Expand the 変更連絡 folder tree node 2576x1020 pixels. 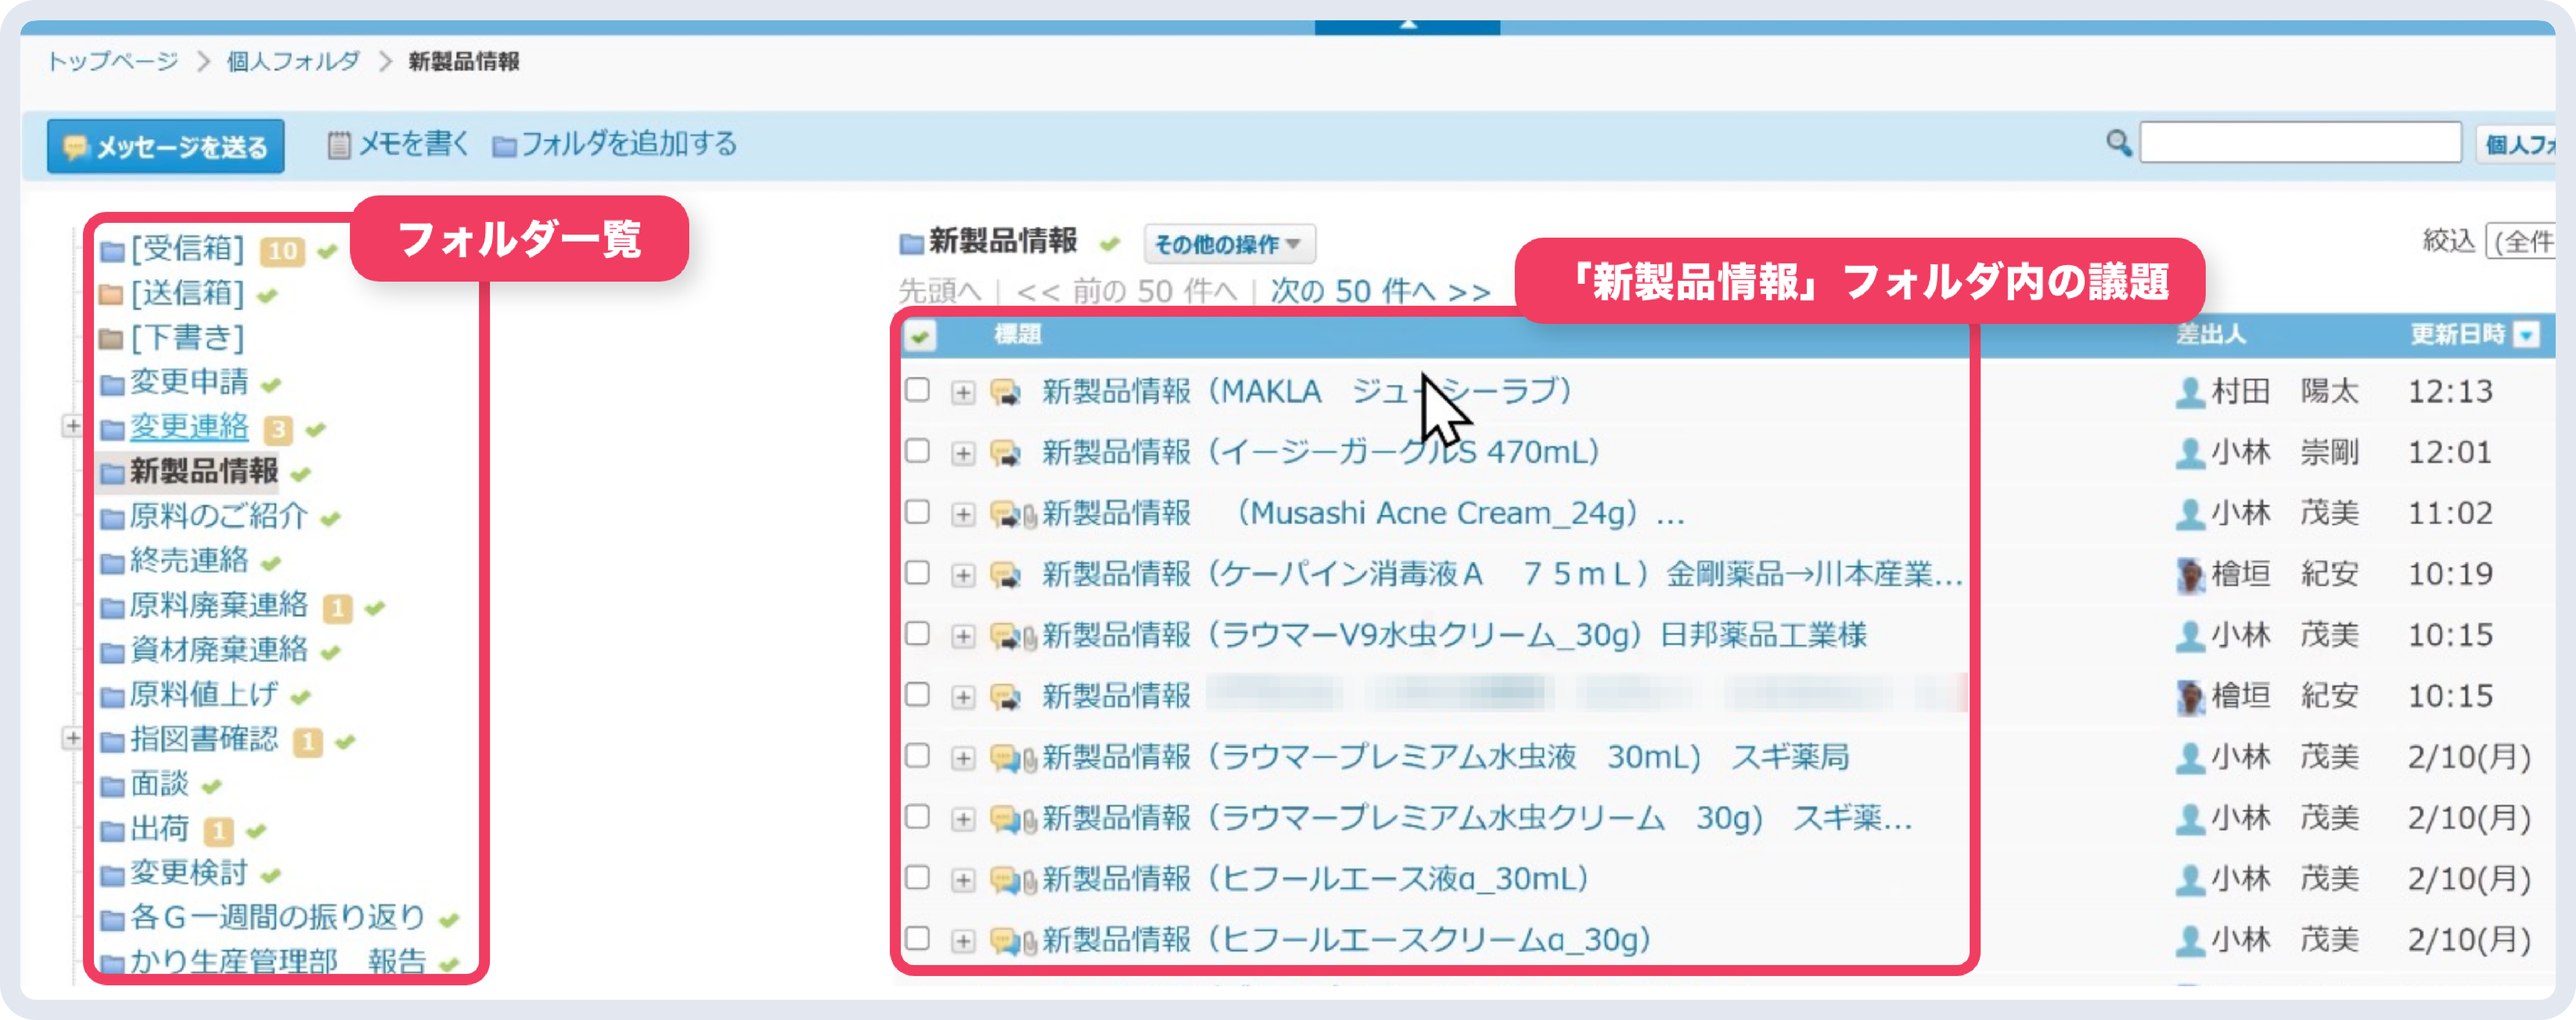pos(72,427)
